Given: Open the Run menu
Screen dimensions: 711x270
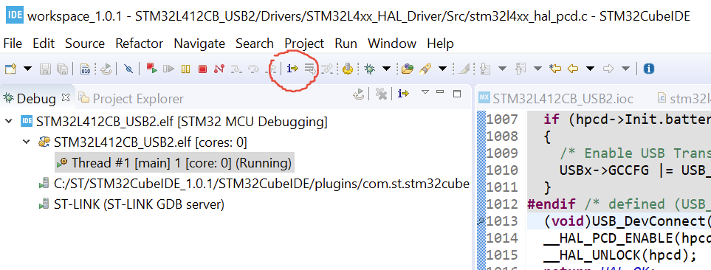Looking at the screenshot, I should [346, 44].
